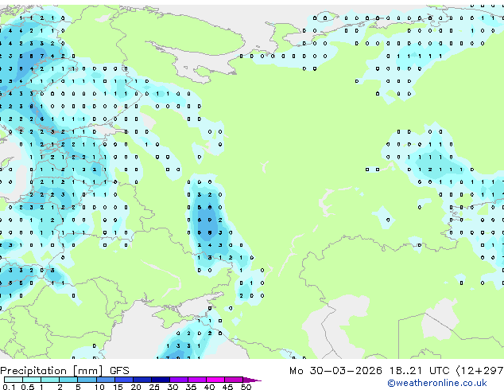Pick the 10–15 mm legend color swatch
The width and height of the screenshot is (504, 390).
pyautogui.click(x=106, y=380)
